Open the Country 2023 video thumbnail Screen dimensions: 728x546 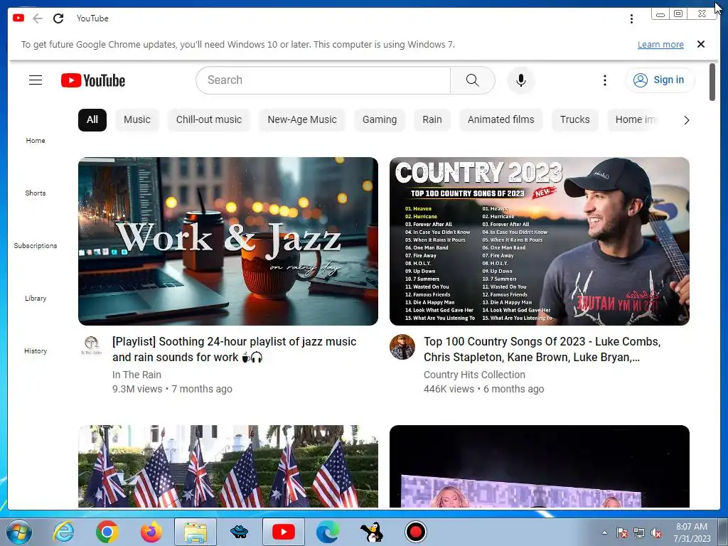tap(539, 241)
